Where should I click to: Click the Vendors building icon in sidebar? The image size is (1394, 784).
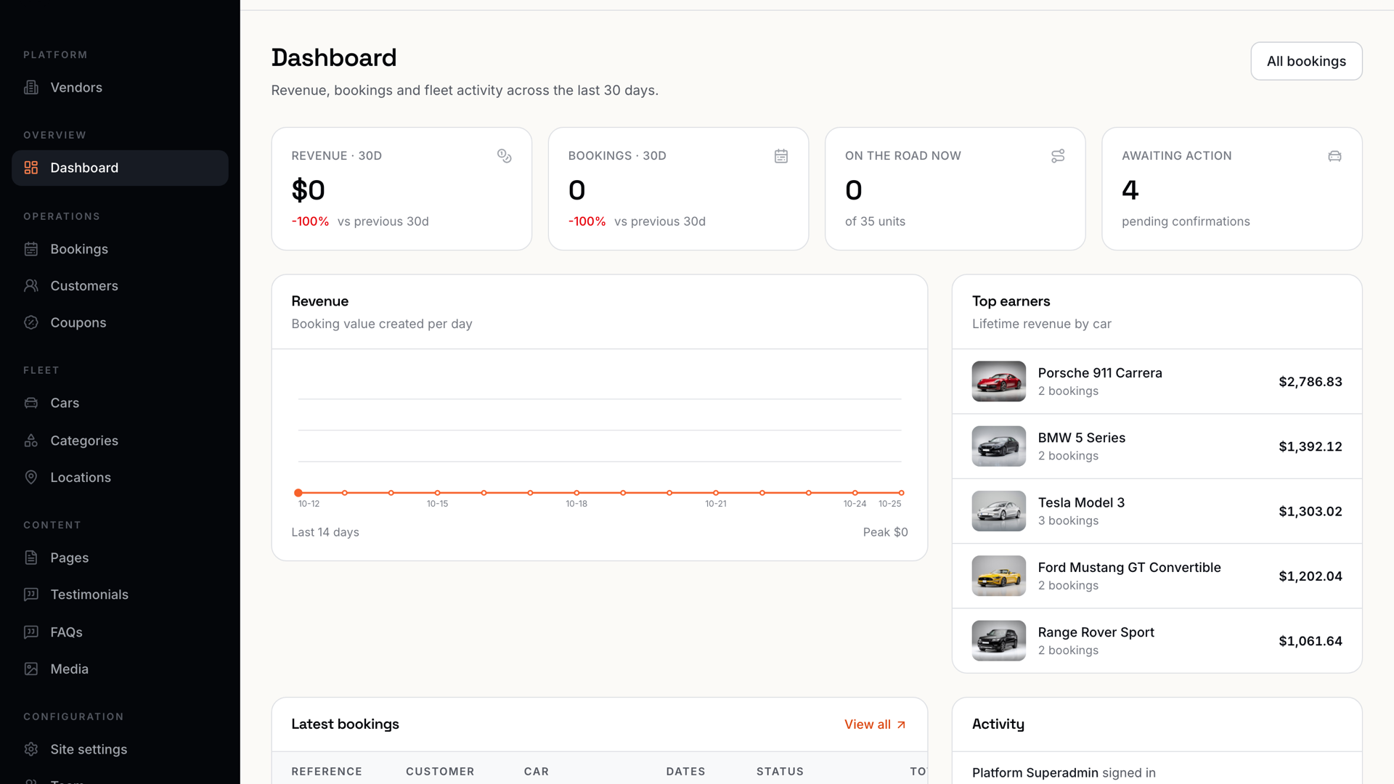coord(31,87)
